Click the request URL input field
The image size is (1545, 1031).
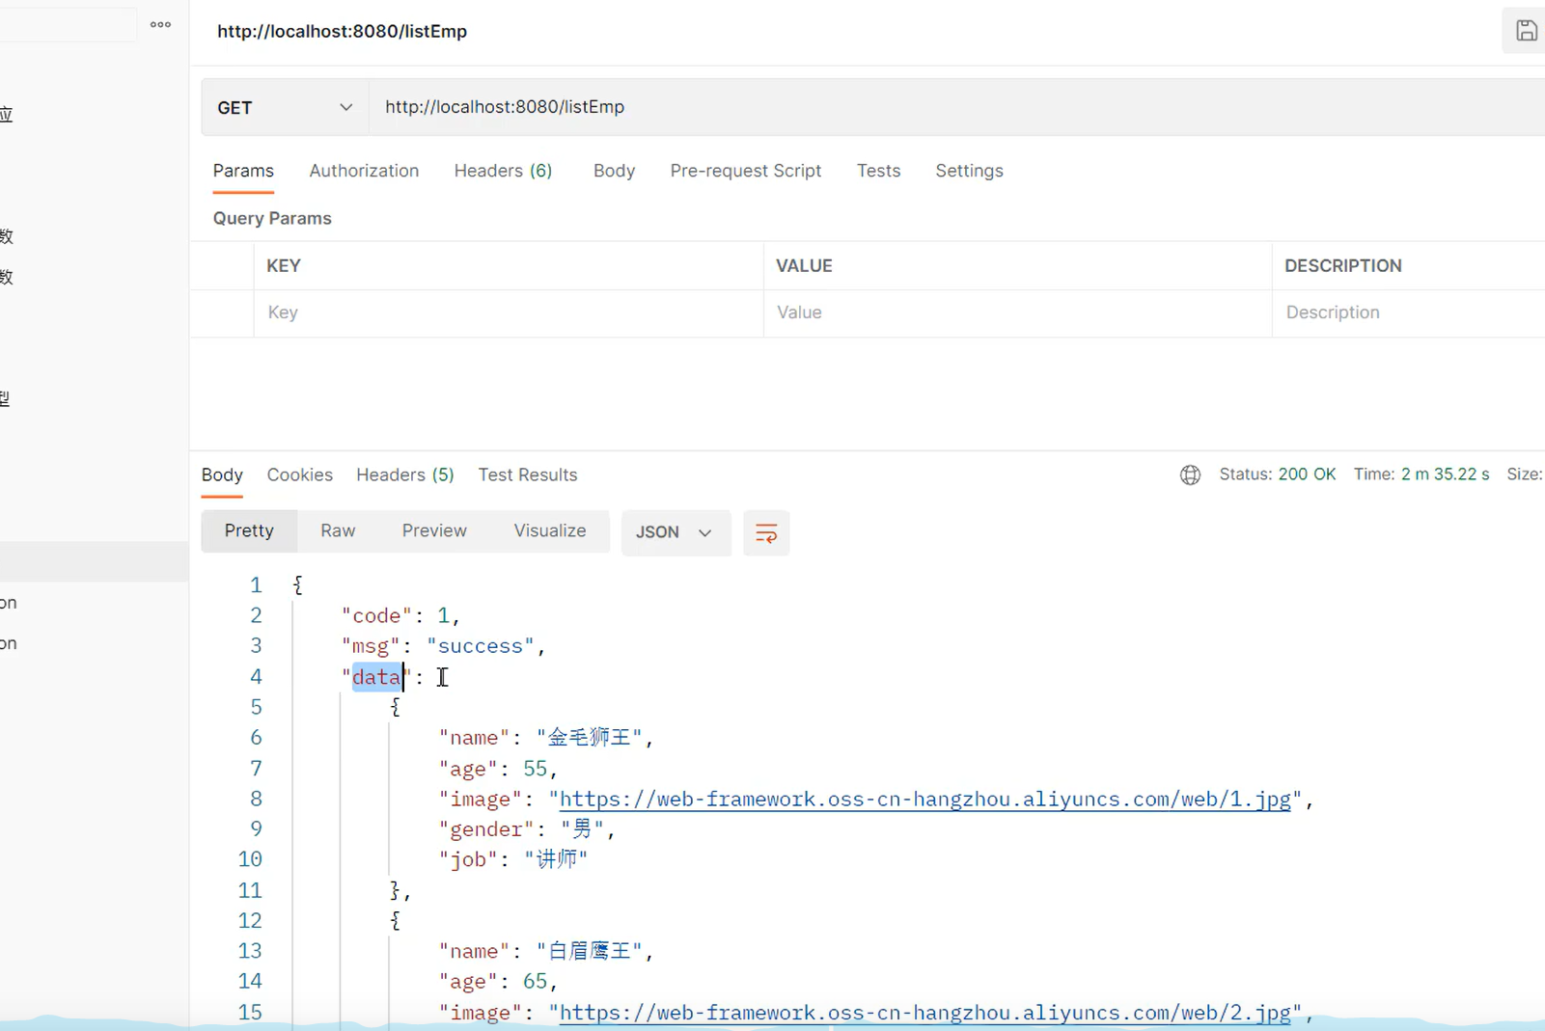click(955, 107)
